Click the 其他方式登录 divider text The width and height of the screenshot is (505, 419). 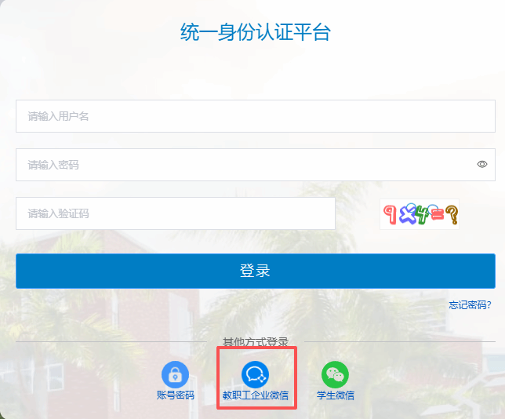point(256,342)
